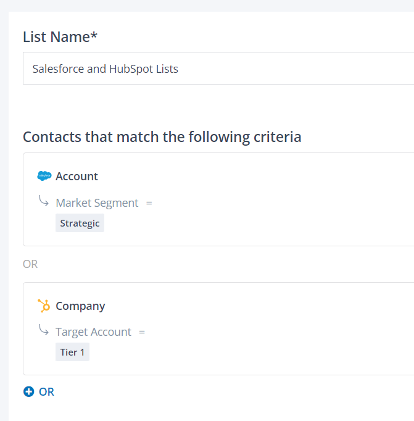Add another condition via bottom OR link
Viewport: 414px width, 421px height.
click(46, 391)
